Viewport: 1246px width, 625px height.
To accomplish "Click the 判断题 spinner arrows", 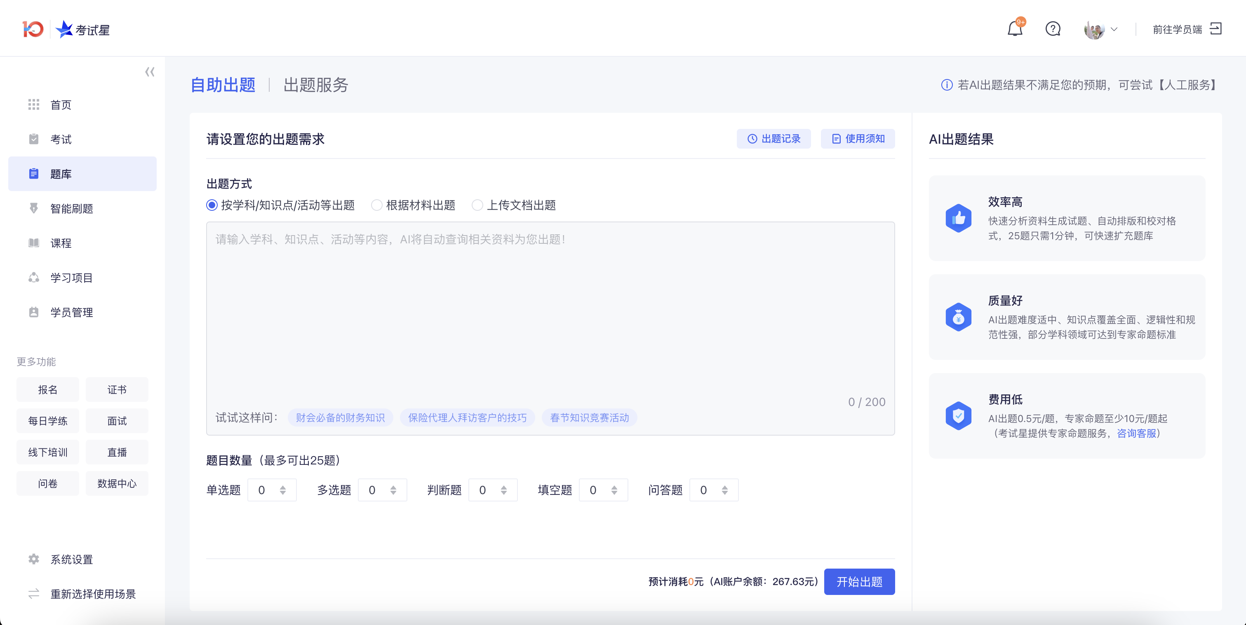I will click(x=503, y=490).
